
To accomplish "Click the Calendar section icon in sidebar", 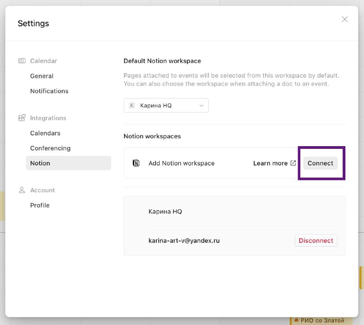I will click(x=22, y=61).
